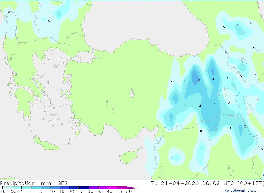Select the 10 to 15 mm legend swatch

tap(55, 188)
